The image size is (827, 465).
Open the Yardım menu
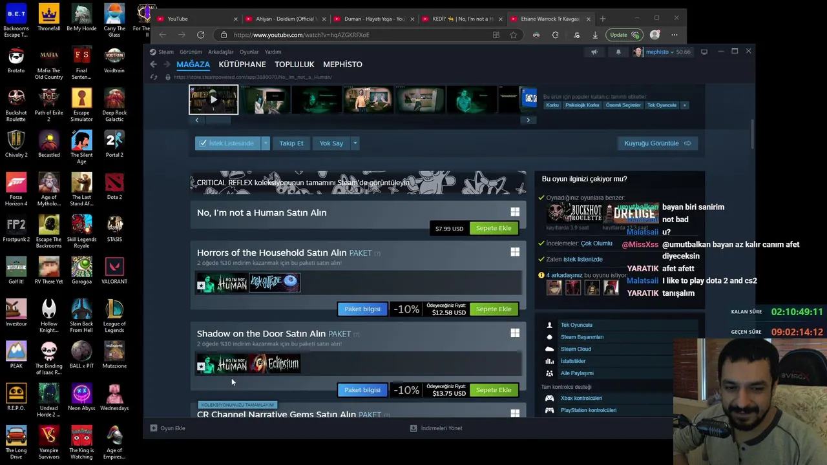click(x=273, y=52)
